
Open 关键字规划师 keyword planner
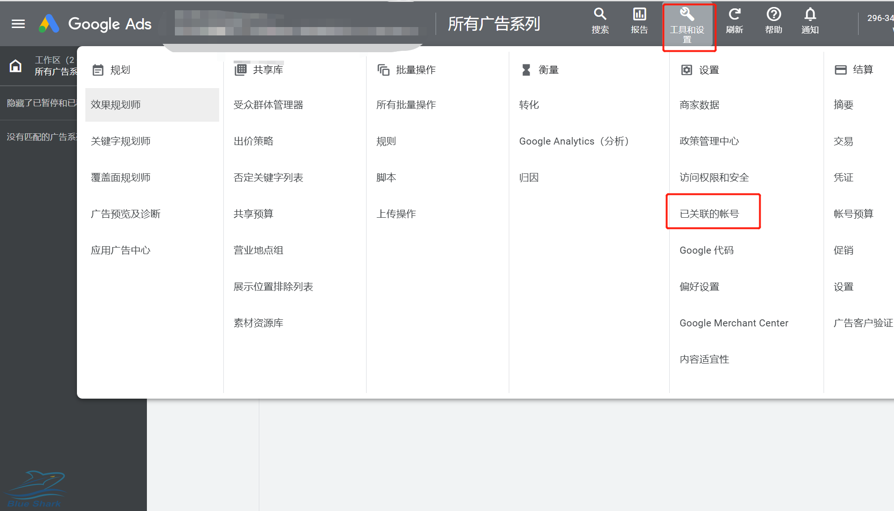click(120, 141)
